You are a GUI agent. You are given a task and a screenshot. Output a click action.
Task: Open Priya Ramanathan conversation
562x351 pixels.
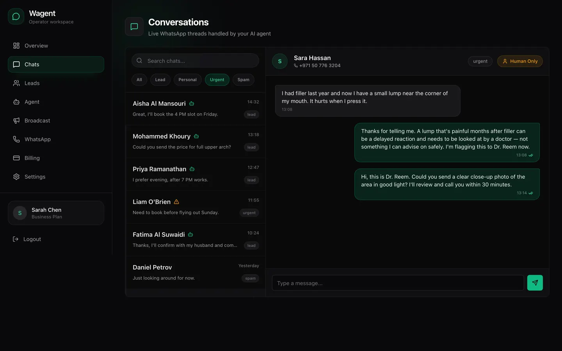(195, 174)
